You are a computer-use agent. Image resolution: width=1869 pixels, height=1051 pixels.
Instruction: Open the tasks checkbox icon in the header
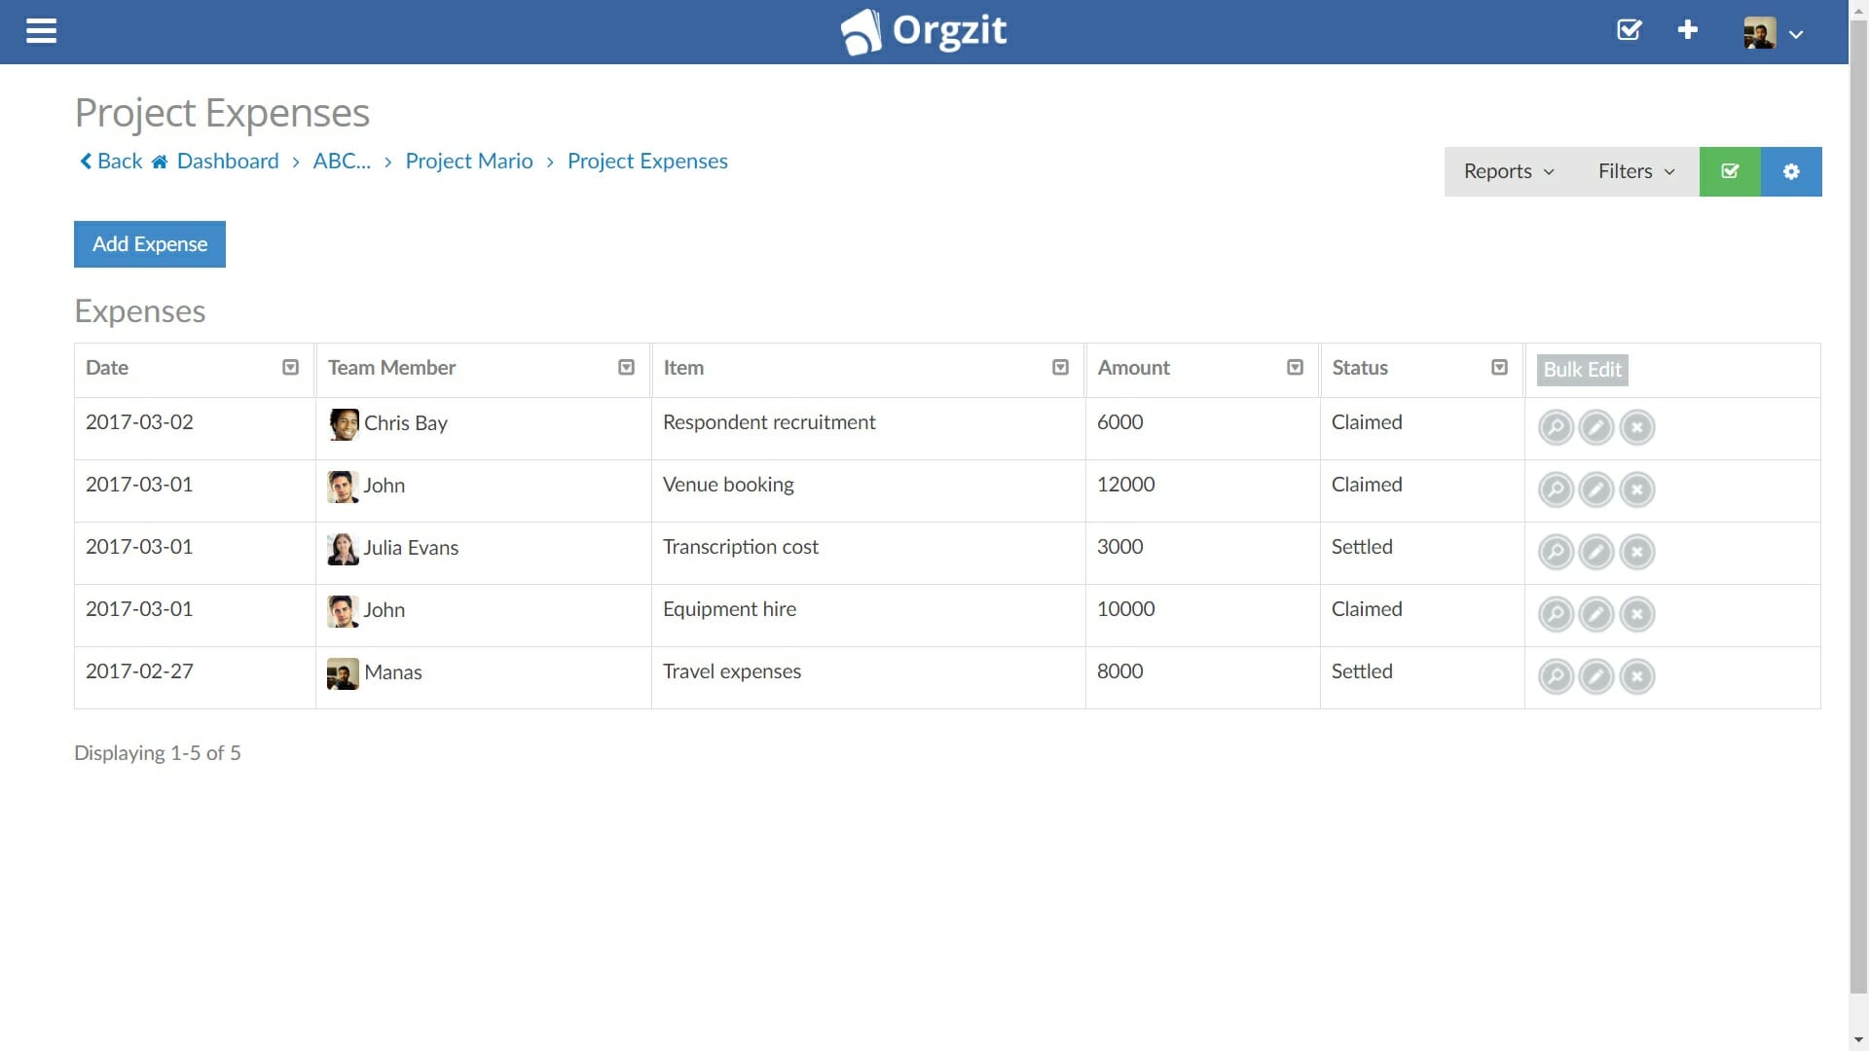1628,30
